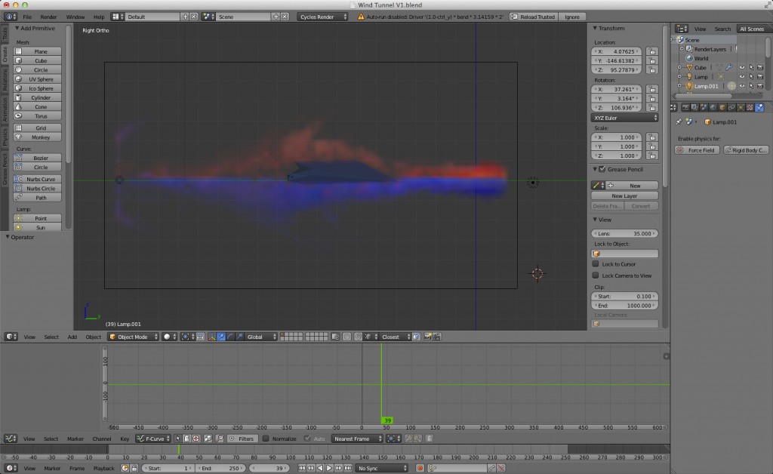Select the Render camera tab in Properties
This screenshot has height=474, width=773.
(685, 106)
